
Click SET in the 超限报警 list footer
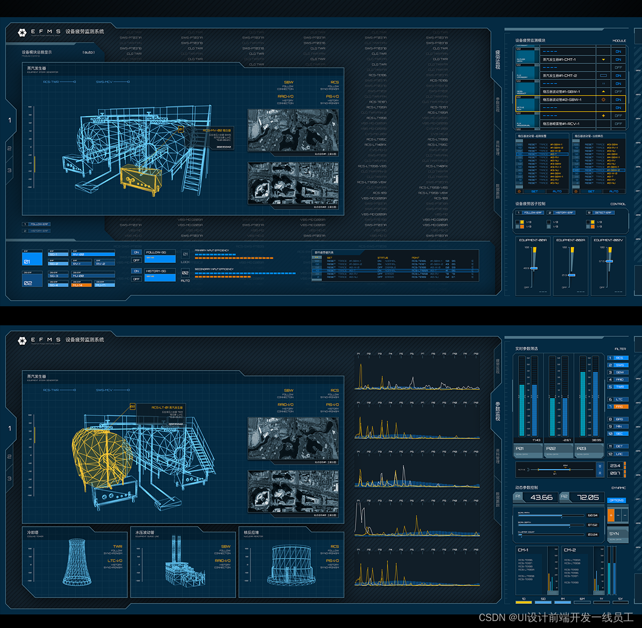click(534, 191)
